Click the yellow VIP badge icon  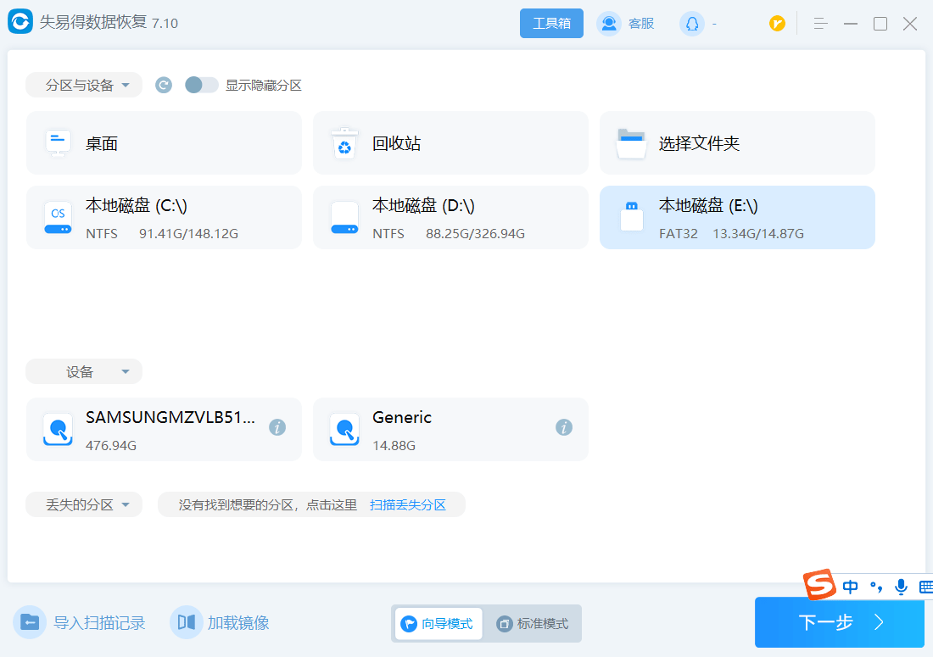click(777, 24)
